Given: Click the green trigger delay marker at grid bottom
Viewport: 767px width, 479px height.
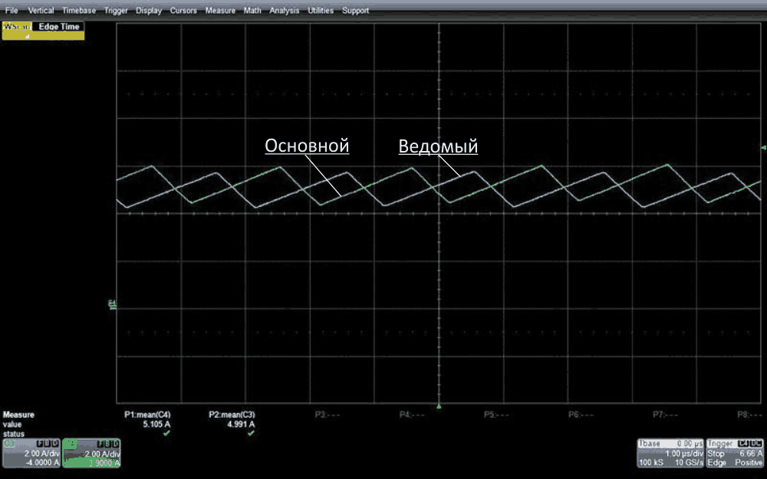Looking at the screenshot, I should [439, 406].
